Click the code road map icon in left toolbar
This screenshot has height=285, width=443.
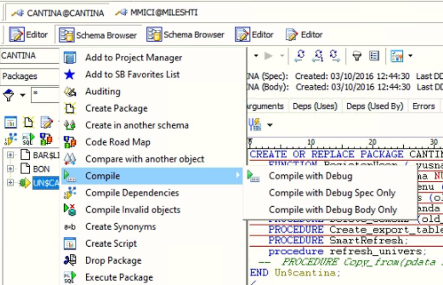coord(46,139)
